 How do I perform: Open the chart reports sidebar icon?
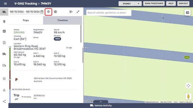[x=4, y=31]
